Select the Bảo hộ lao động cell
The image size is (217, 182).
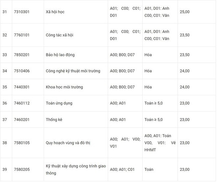pyautogui.click(x=60, y=55)
